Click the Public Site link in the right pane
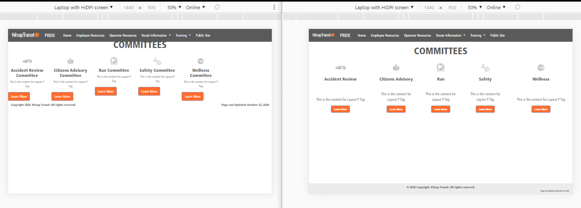The width and height of the screenshot is (581, 208). coord(497,36)
